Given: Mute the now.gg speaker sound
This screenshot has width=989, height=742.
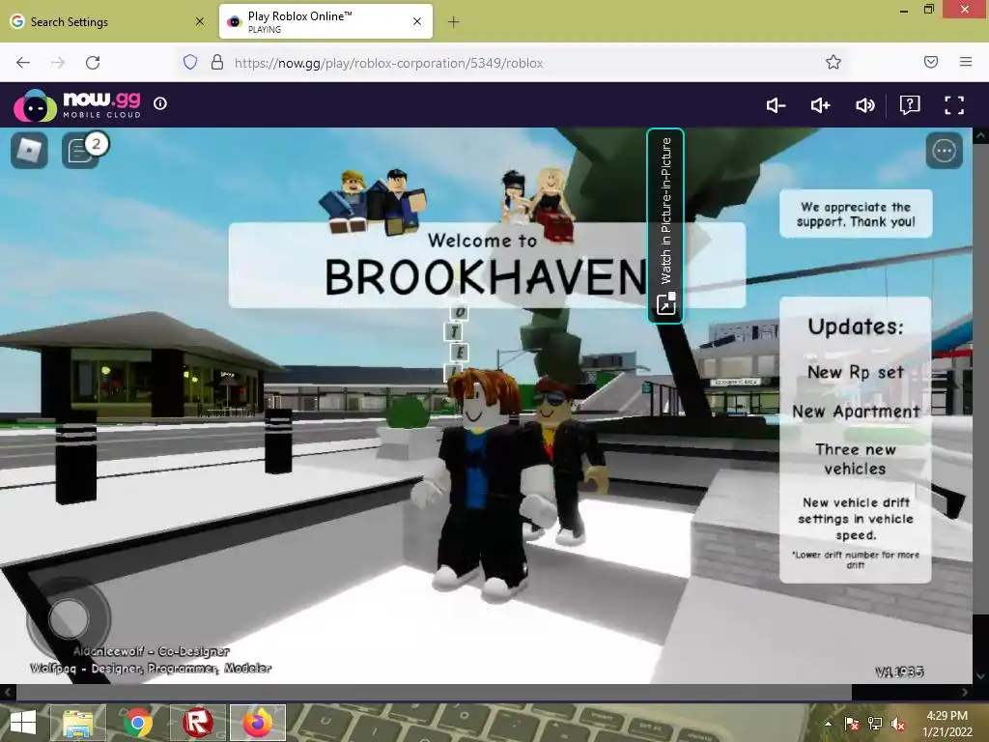Looking at the screenshot, I should (864, 104).
